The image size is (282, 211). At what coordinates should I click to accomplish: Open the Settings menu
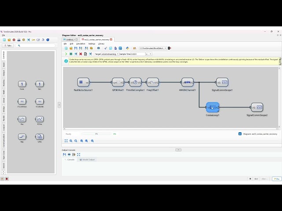tap(92, 44)
